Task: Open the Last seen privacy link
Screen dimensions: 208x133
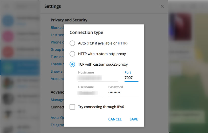Action: click(x=57, y=35)
